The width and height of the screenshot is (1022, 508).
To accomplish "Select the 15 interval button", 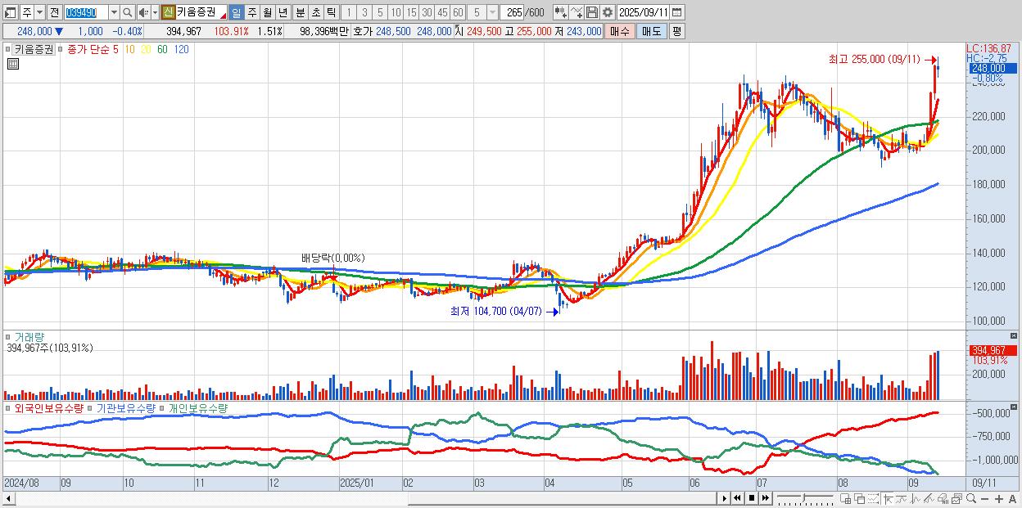I will (x=411, y=12).
